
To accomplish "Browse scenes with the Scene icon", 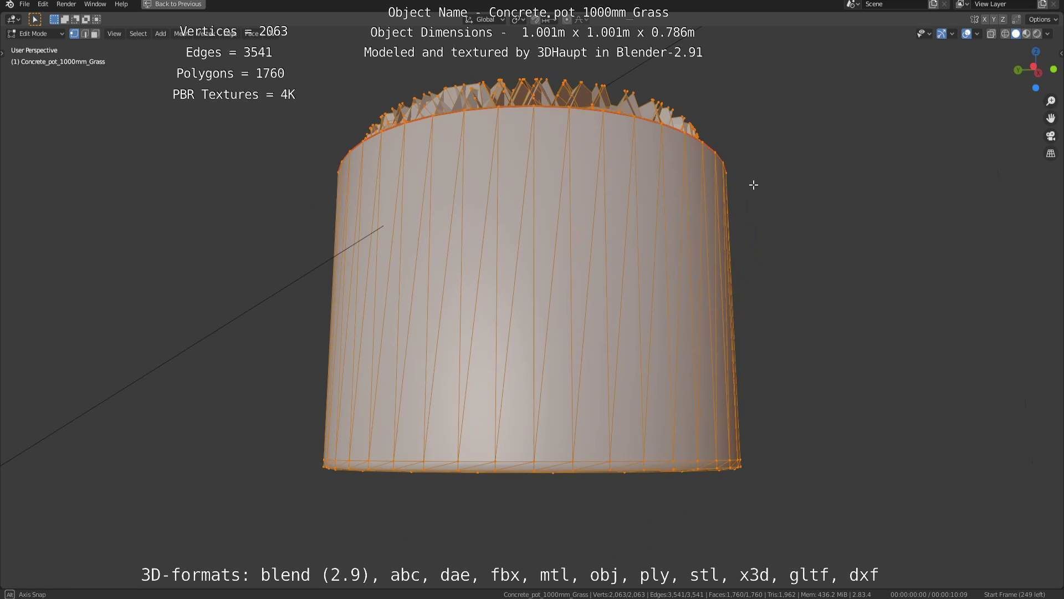I will coord(853,4).
